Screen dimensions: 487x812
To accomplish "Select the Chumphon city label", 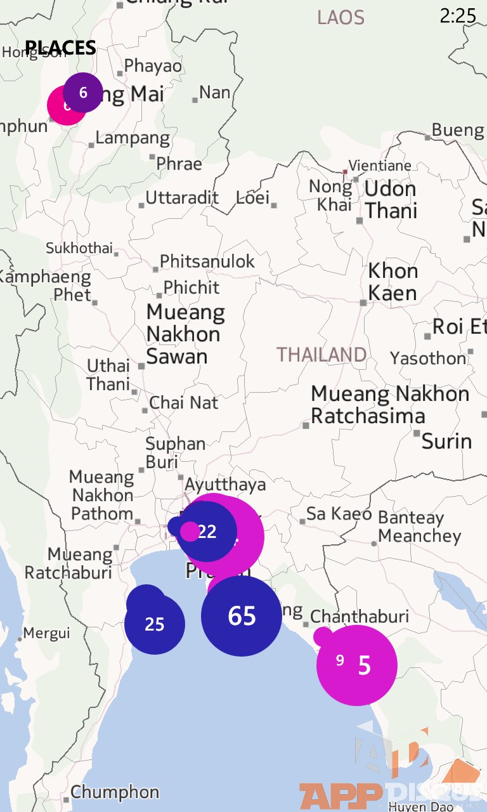I will point(115,792).
